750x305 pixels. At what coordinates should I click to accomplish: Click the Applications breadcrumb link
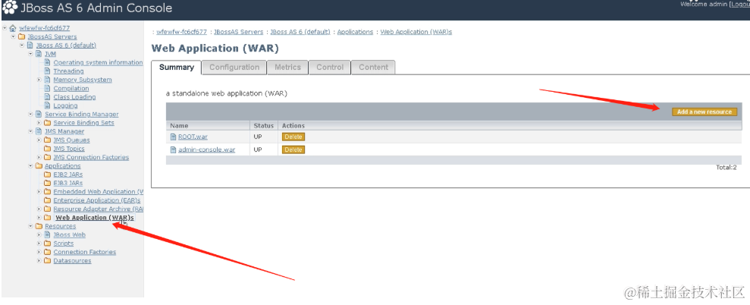pos(355,32)
